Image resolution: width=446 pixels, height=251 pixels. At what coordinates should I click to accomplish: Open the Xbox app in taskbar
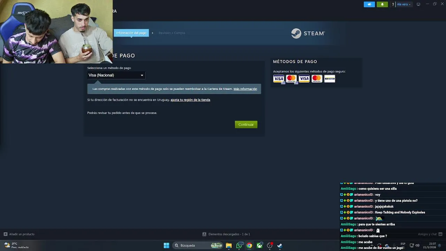tap(260, 245)
